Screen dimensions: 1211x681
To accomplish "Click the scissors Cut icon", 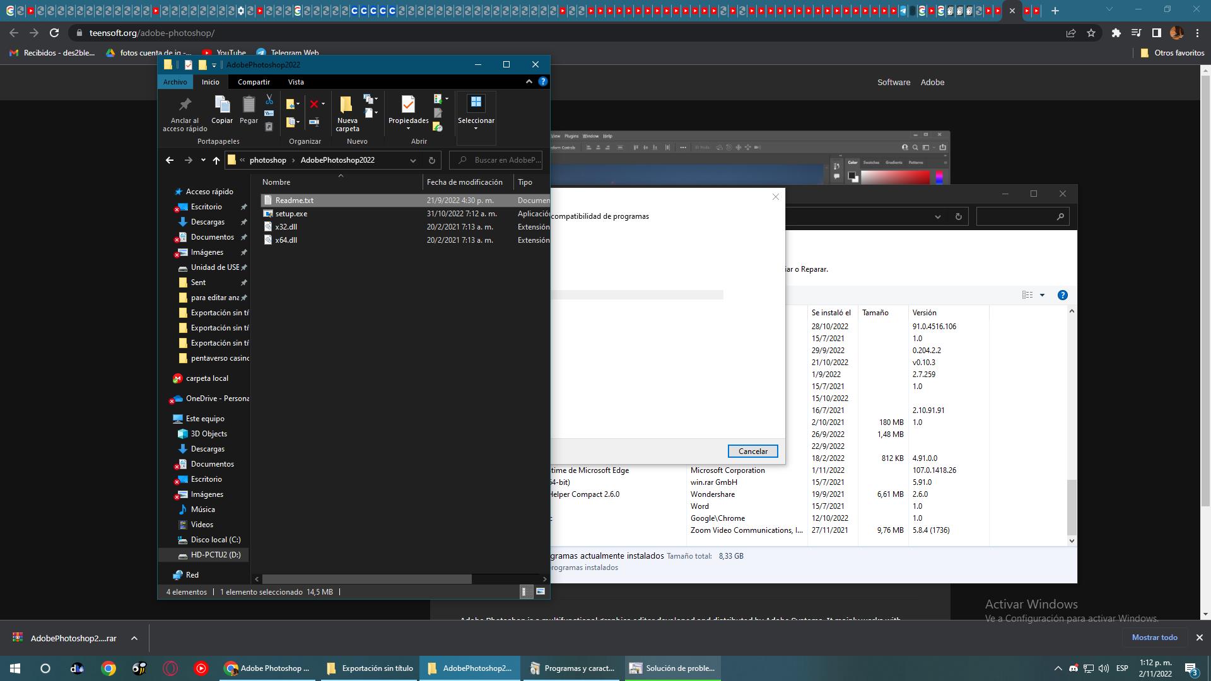I will click(269, 100).
